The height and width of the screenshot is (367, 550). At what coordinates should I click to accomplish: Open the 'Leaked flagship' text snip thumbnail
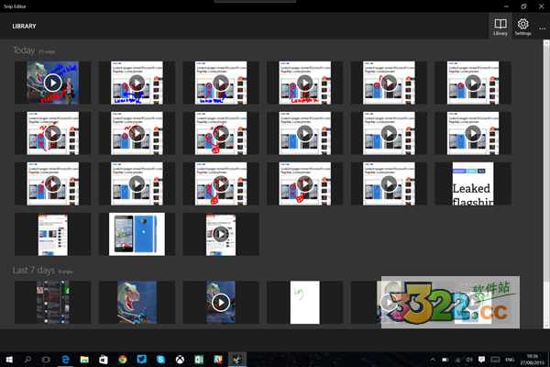[472, 183]
